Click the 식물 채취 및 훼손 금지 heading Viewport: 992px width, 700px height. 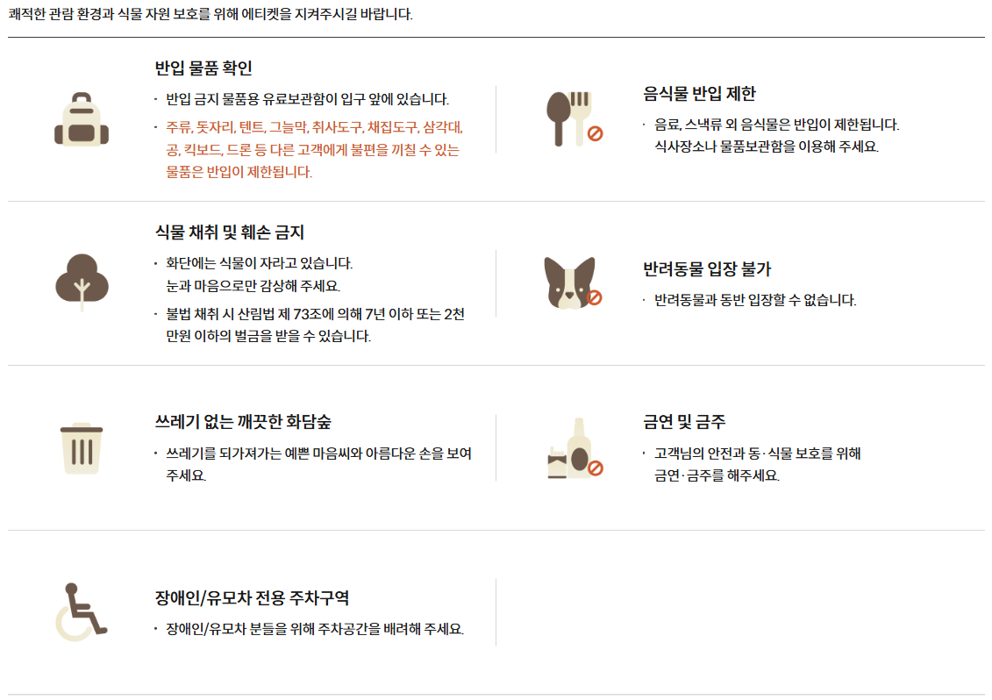point(230,232)
